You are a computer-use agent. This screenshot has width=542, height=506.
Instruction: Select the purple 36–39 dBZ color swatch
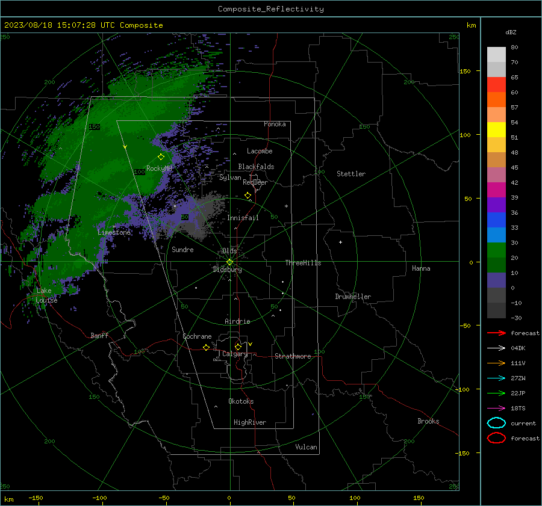496,205
